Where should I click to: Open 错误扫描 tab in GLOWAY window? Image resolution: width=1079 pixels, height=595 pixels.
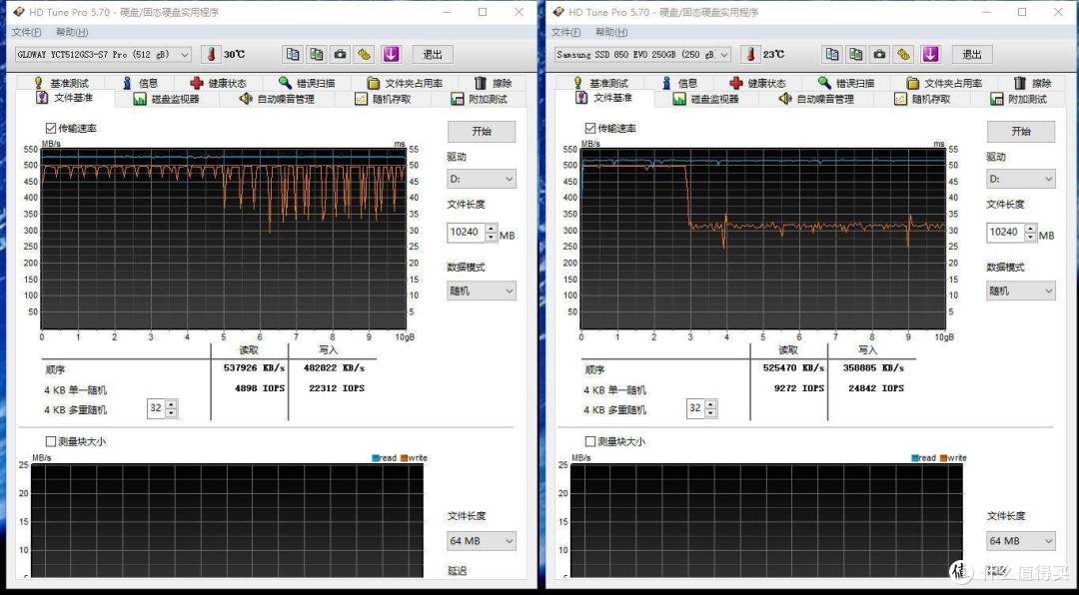(308, 83)
